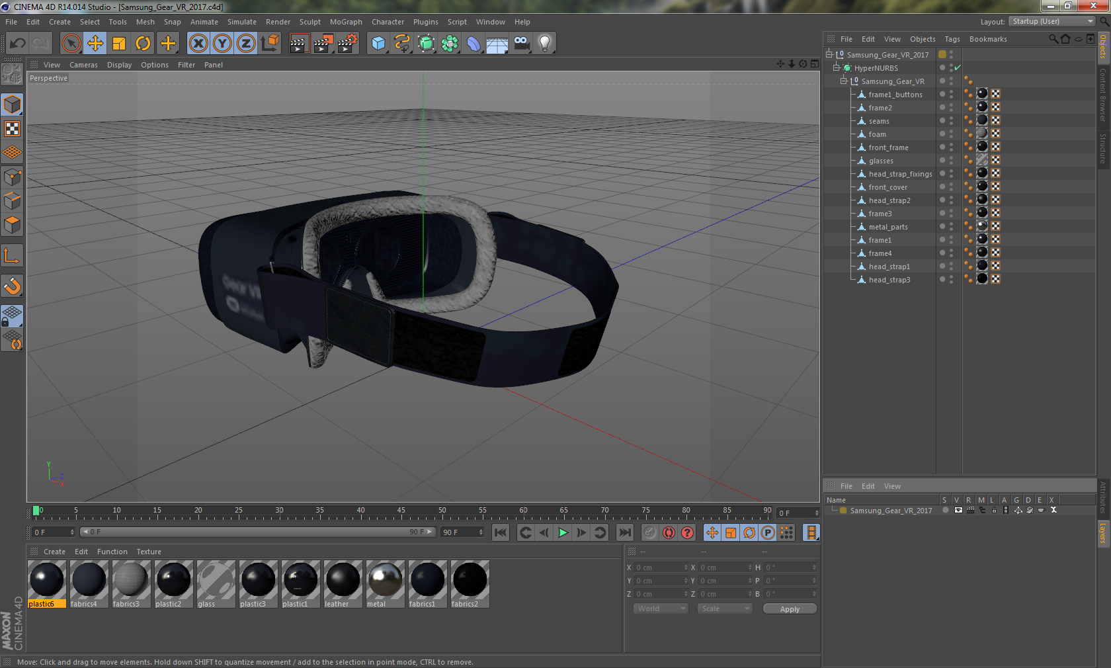The height and width of the screenshot is (668, 1111).
Task: Render active view clapperboard icon
Action: (x=299, y=44)
